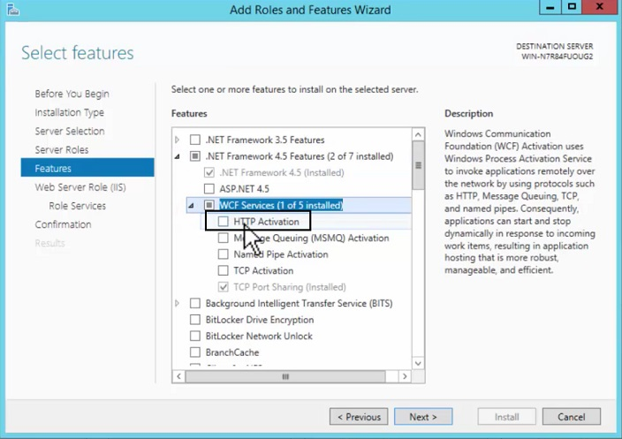
Task: Enable the ASP.NET 4.5 checkbox
Action: tap(209, 188)
